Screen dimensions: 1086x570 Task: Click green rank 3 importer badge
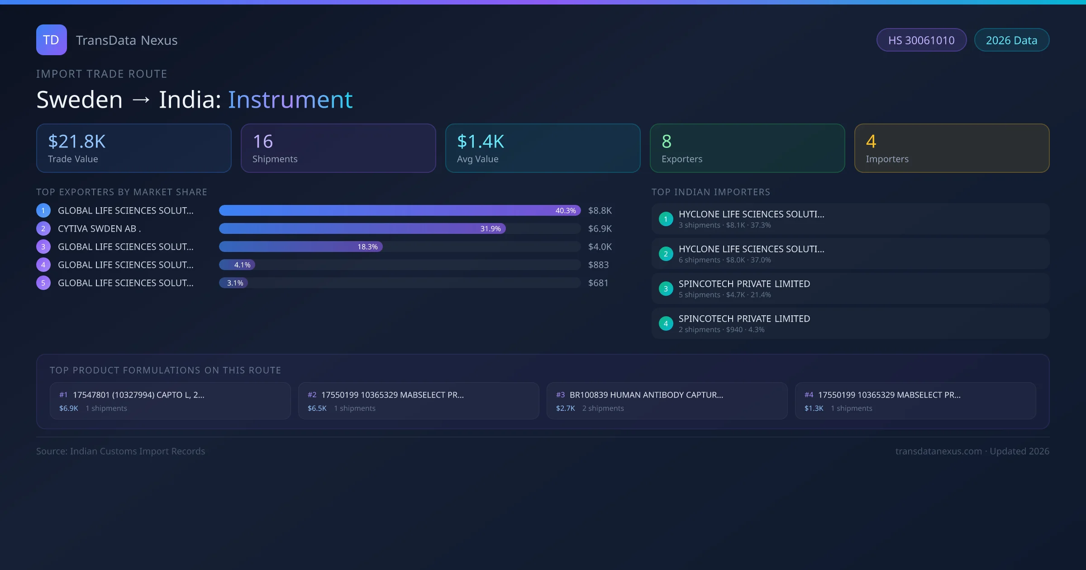666,289
